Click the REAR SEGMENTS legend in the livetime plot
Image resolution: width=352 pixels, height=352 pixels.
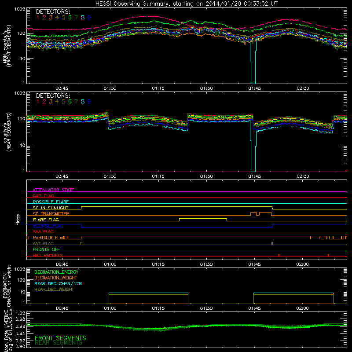click(59, 343)
